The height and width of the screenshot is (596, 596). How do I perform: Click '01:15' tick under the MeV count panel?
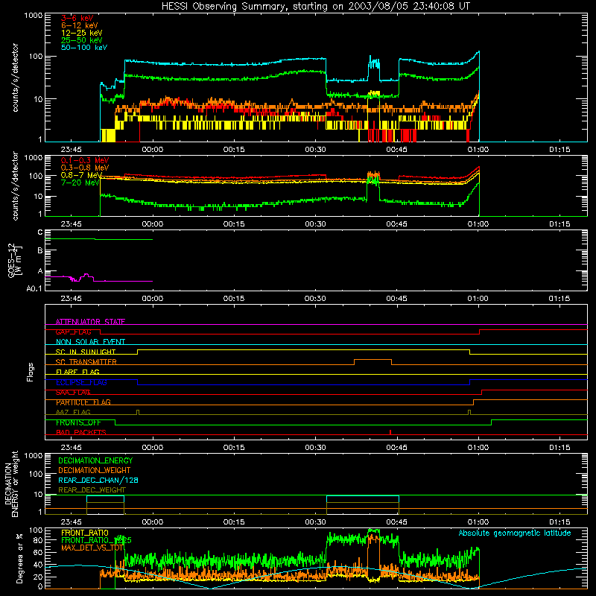click(x=559, y=224)
